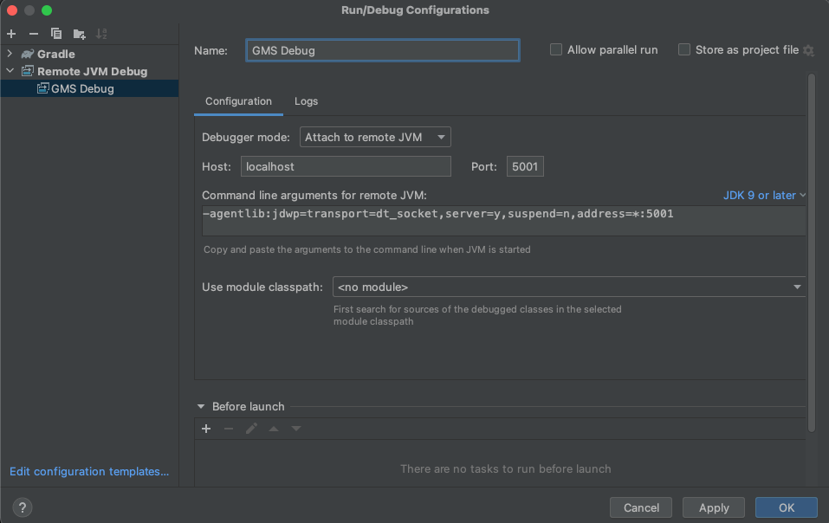829x523 pixels.
Task: Add a Before launch task with plus
Action: (206, 429)
